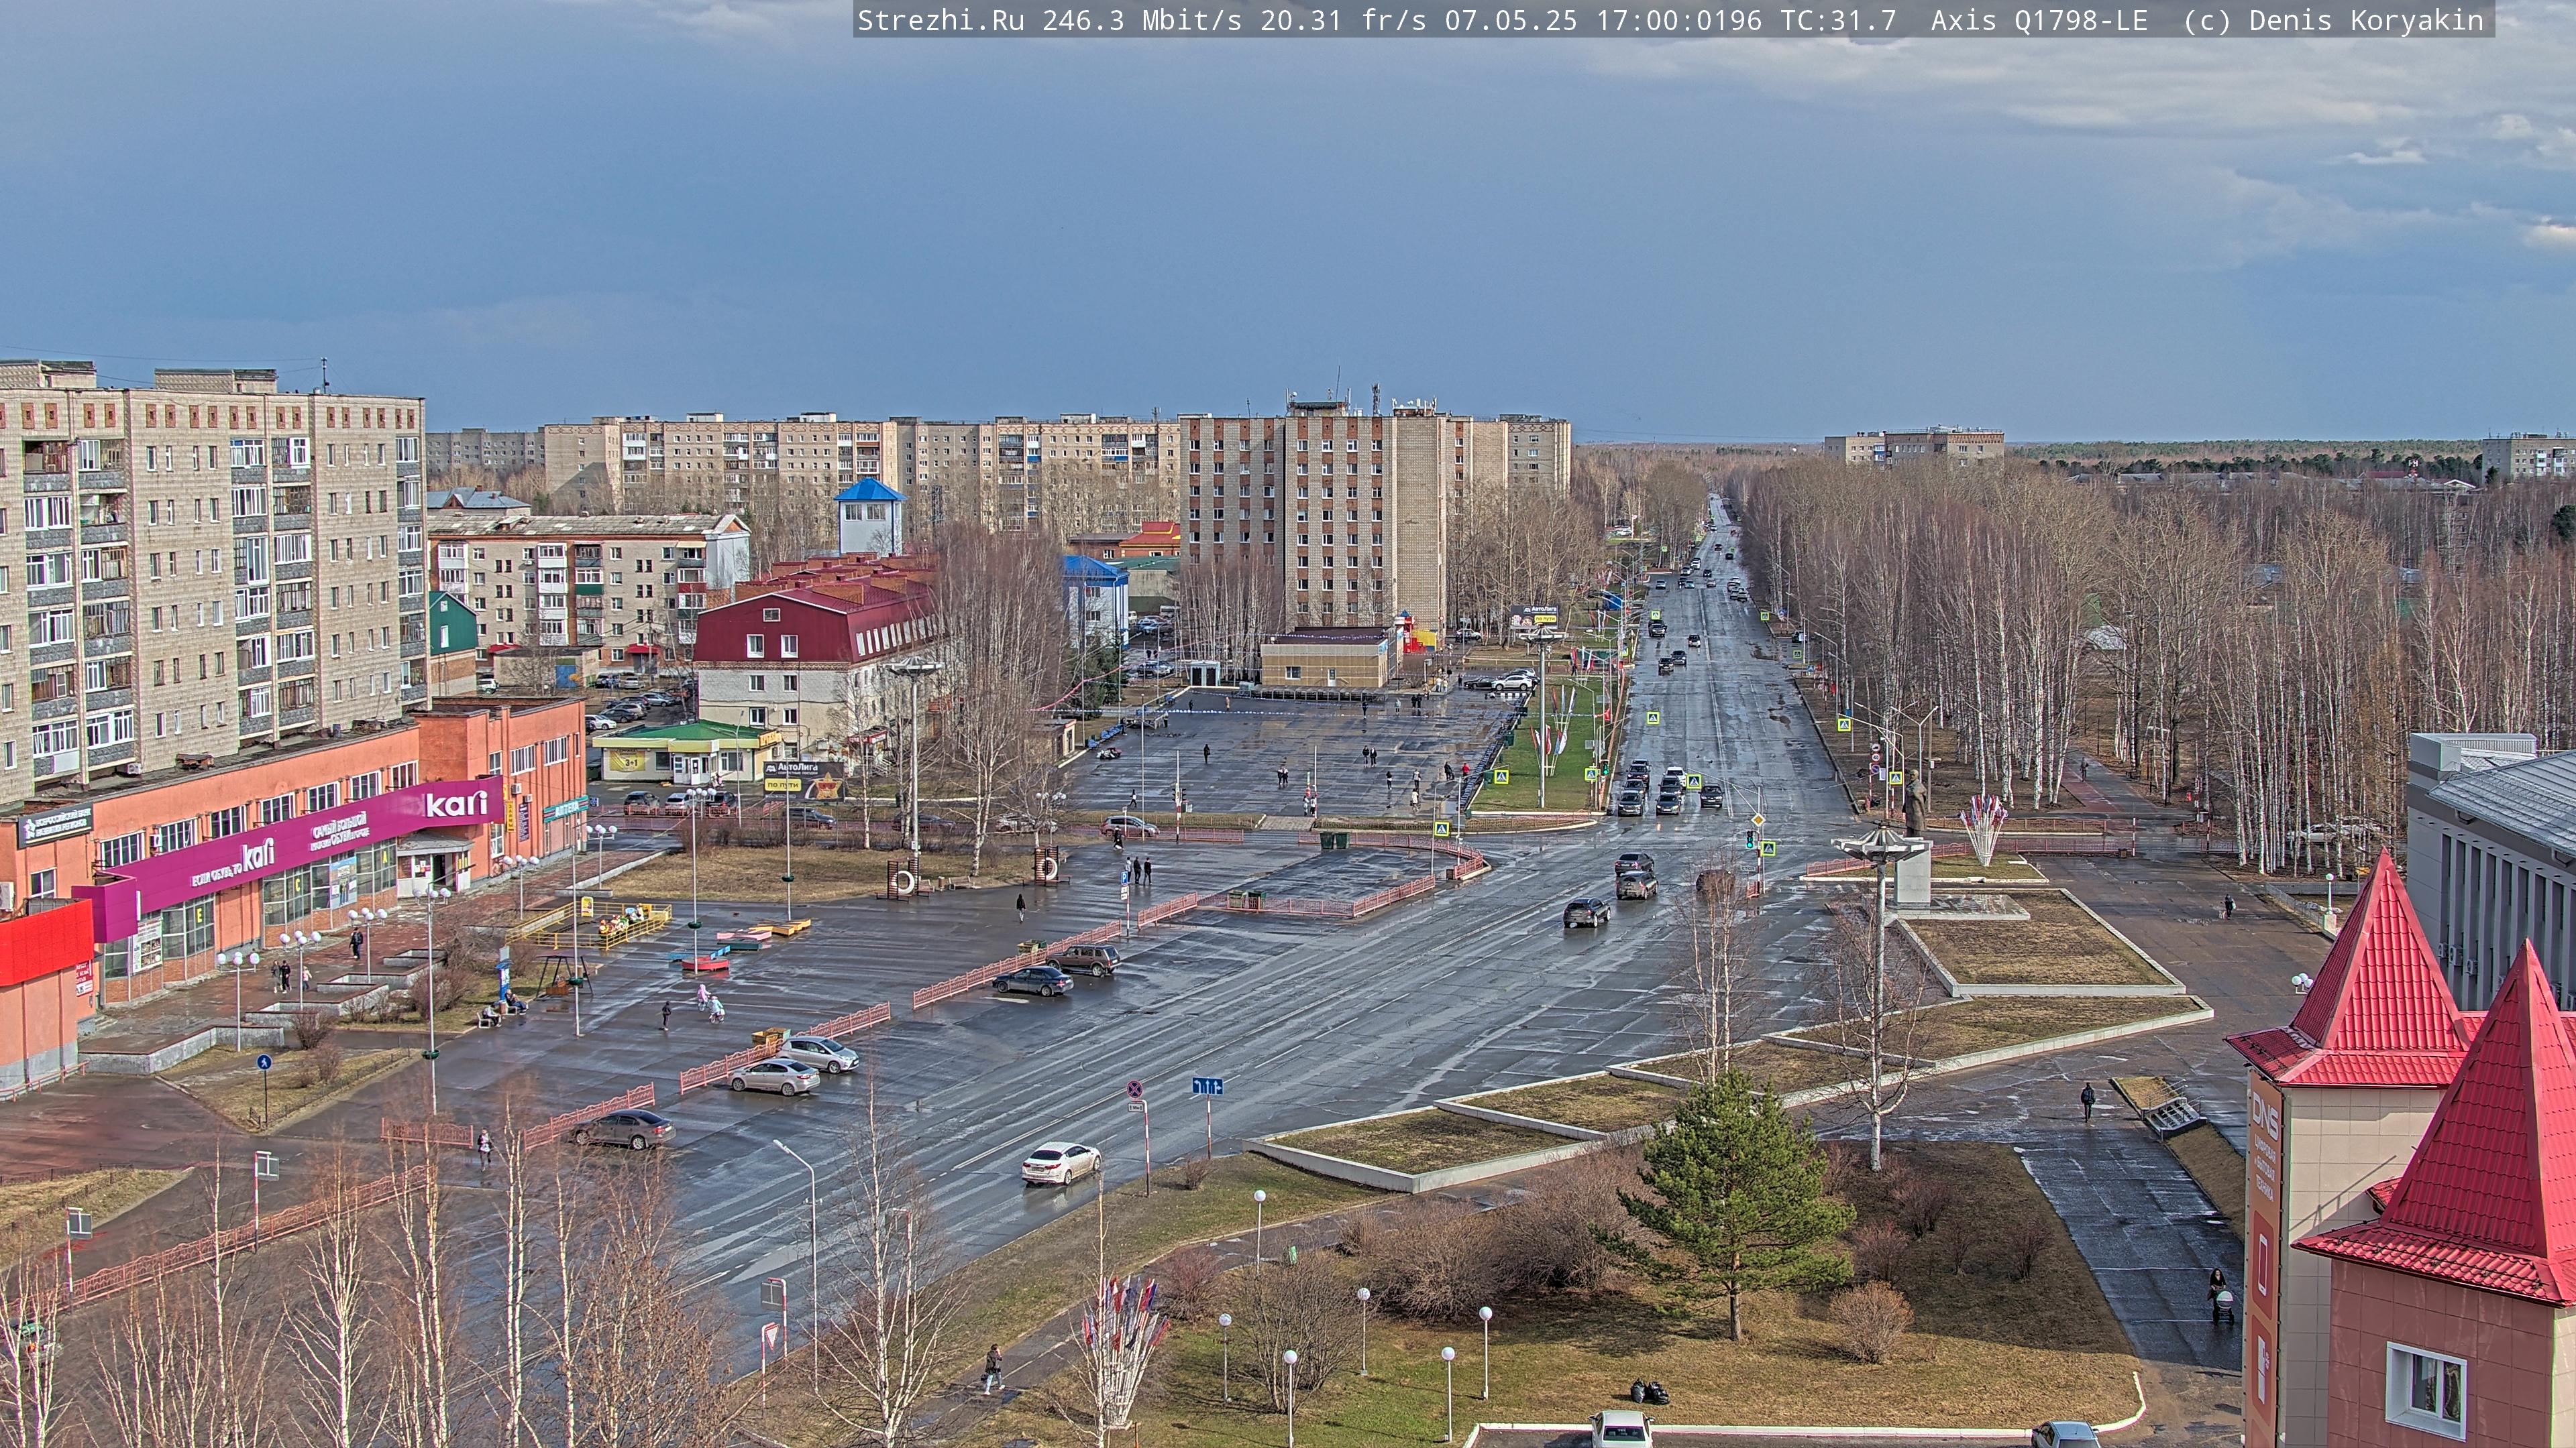Screen dimensions: 2576x1448
Task: Click the "20.31 fr/s" frame rate value
Action: click(1343, 20)
